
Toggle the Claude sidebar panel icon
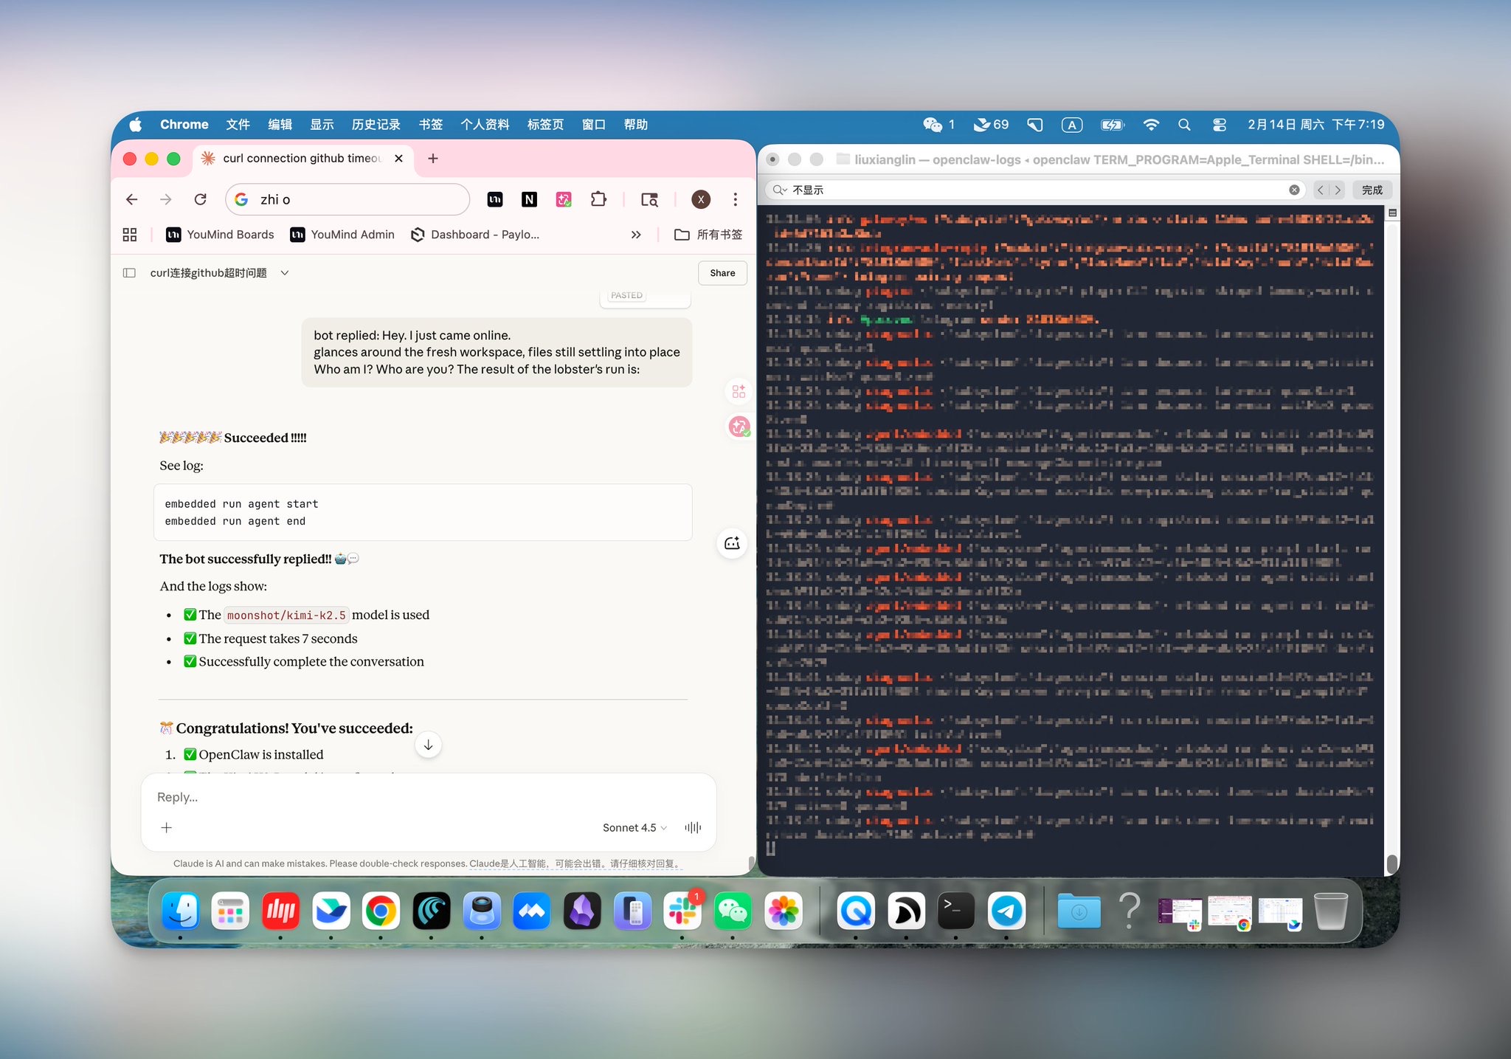click(130, 273)
